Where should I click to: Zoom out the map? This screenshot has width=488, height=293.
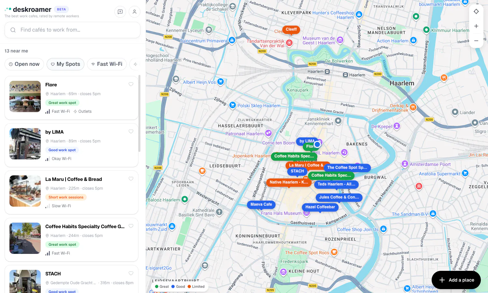pos(476,41)
